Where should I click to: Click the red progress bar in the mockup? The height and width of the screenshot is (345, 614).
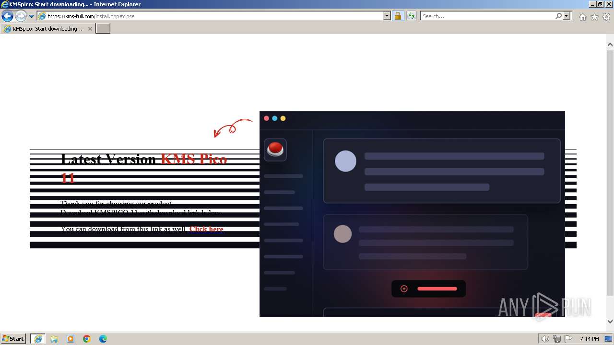tap(437, 288)
